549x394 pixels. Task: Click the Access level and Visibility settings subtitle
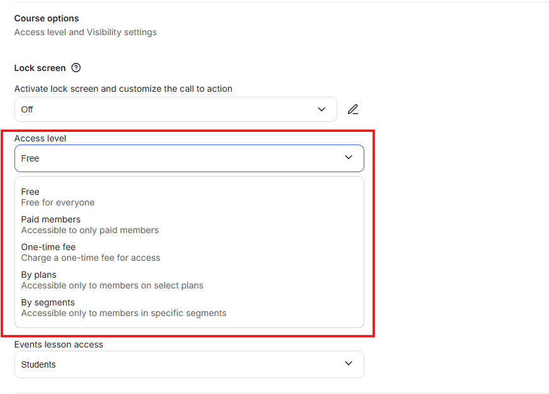(x=85, y=32)
